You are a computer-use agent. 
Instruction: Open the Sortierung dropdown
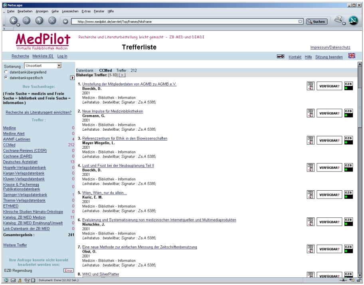[43, 66]
